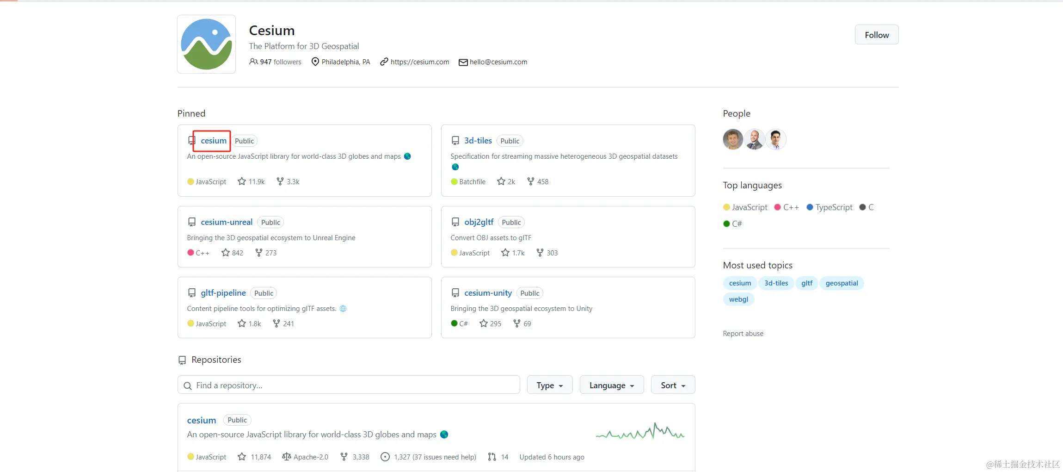Filter by JavaScript in Top languages
Image resolution: width=1063 pixels, height=472 pixels.
coord(745,207)
